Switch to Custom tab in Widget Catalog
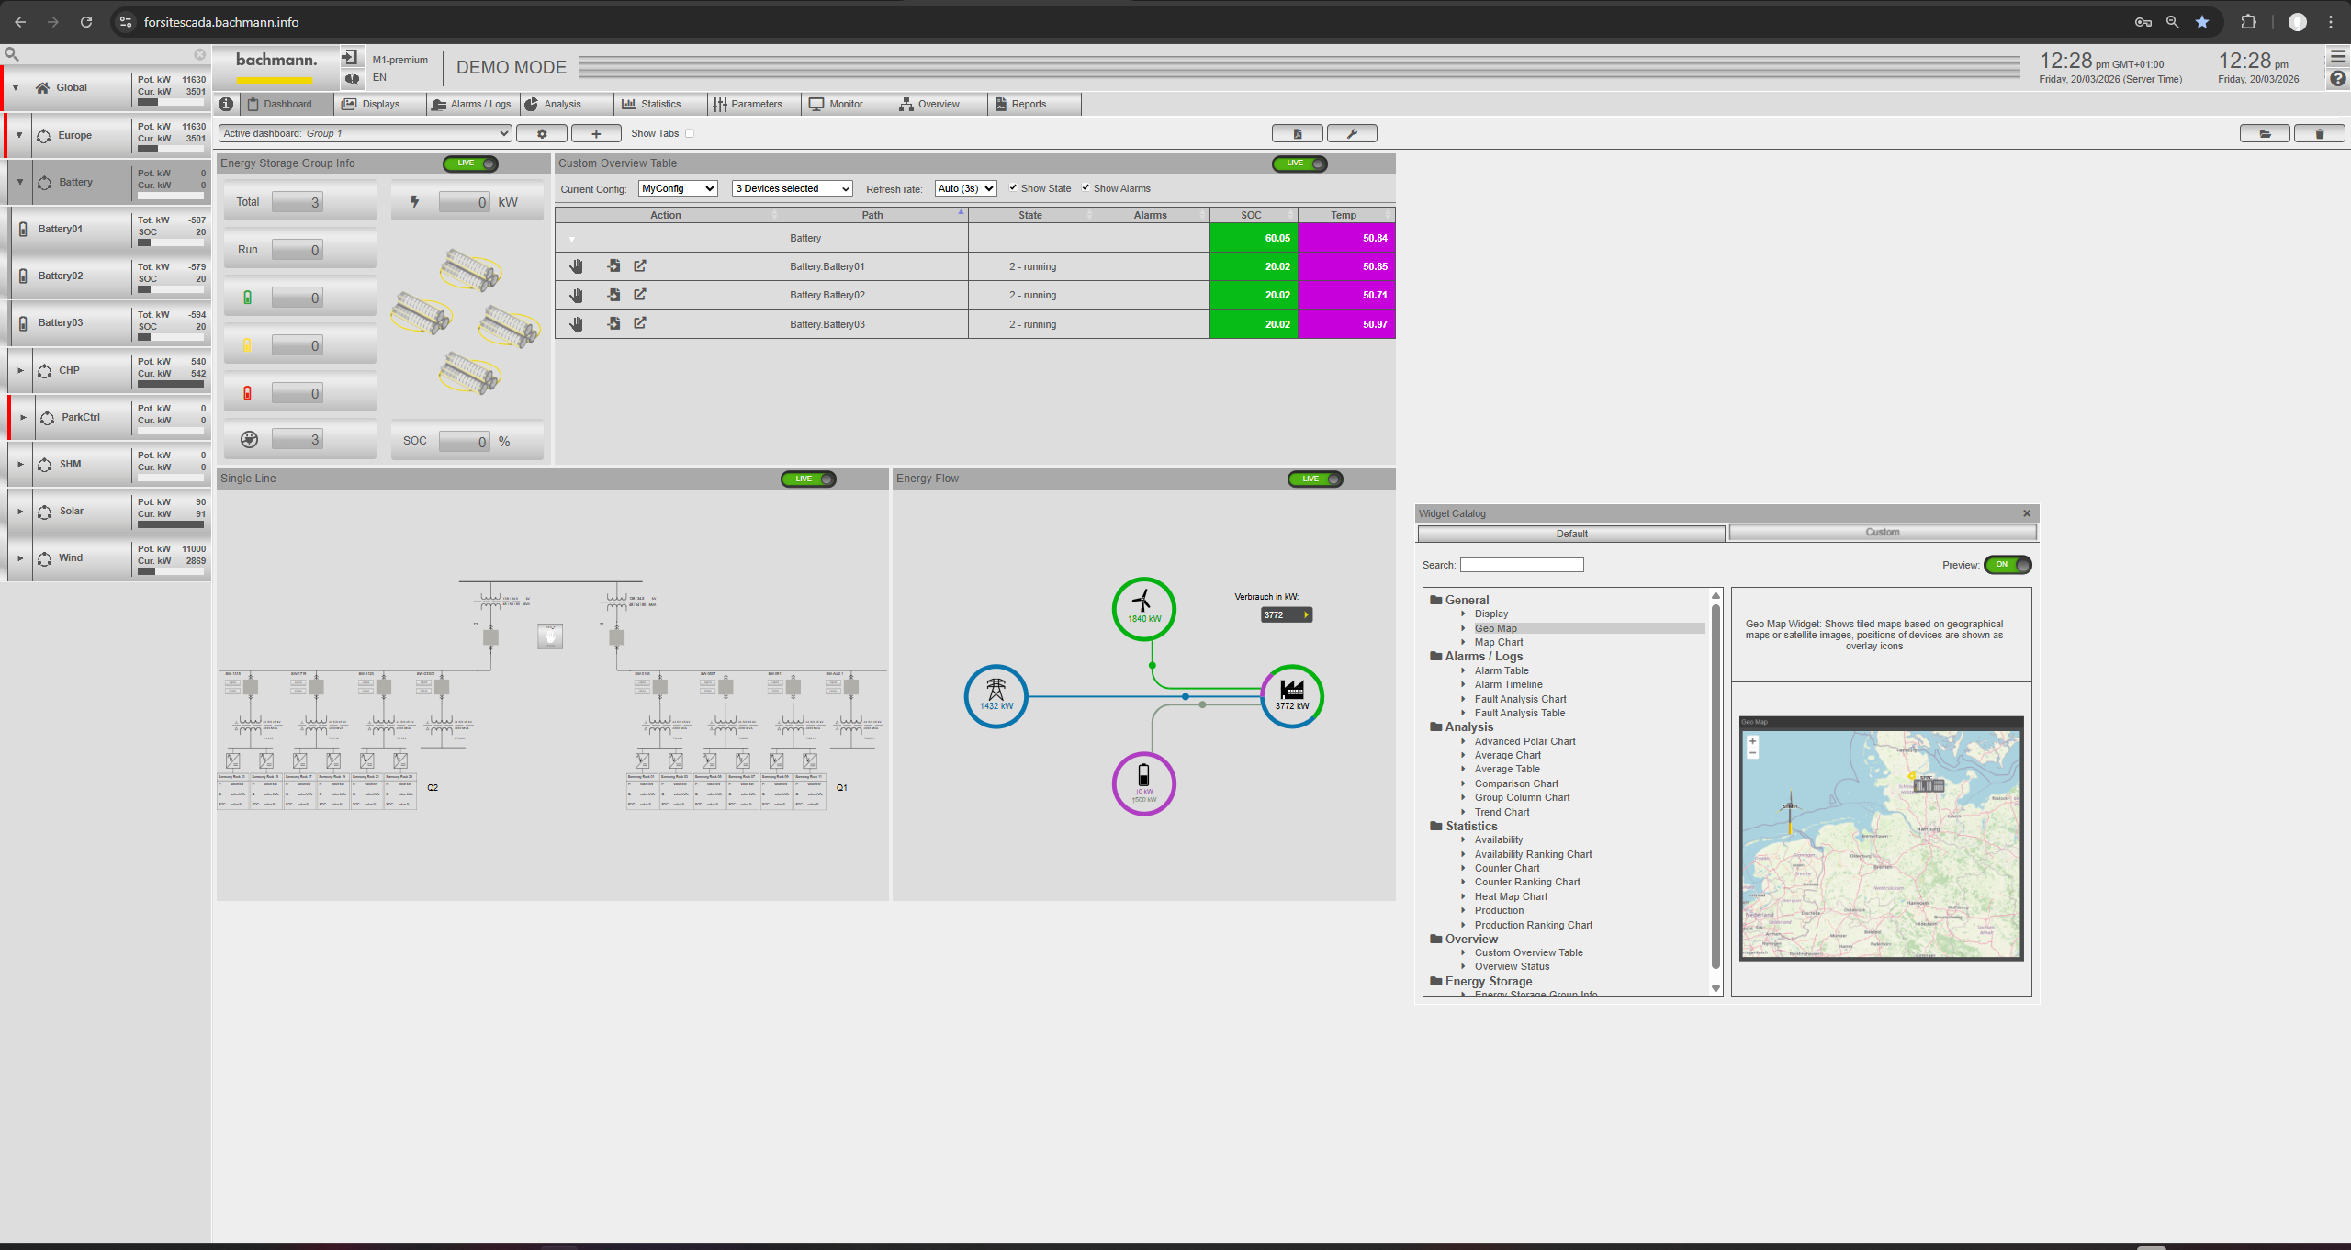The width and height of the screenshot is (2351, 1250). coord(1882,533)
